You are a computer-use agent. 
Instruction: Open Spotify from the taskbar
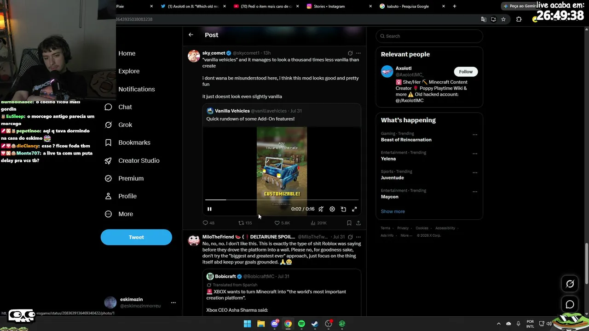[x=301, y=324]
